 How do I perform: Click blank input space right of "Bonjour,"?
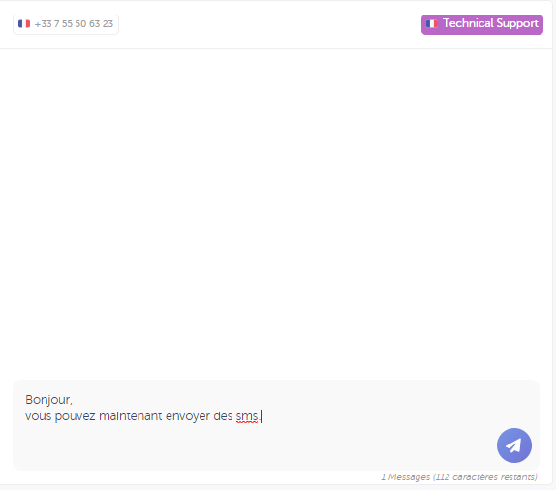284,400
